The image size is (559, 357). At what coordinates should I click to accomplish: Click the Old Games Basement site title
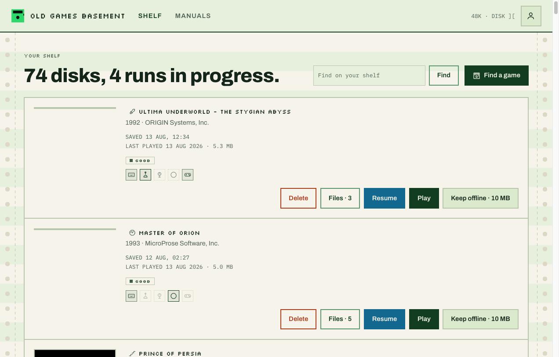(x=78, y=16)
